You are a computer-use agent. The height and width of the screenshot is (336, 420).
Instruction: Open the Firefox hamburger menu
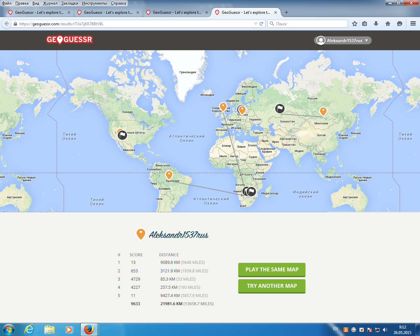[413, 23]
